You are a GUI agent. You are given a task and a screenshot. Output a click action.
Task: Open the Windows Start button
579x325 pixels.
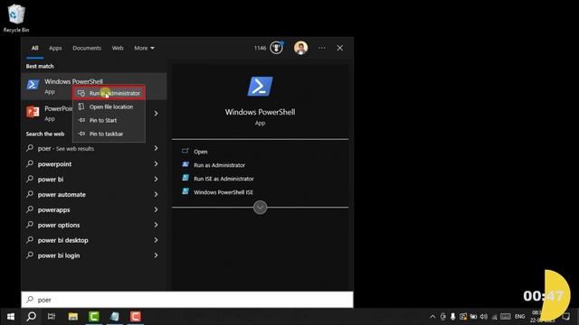tap(11, 317)
